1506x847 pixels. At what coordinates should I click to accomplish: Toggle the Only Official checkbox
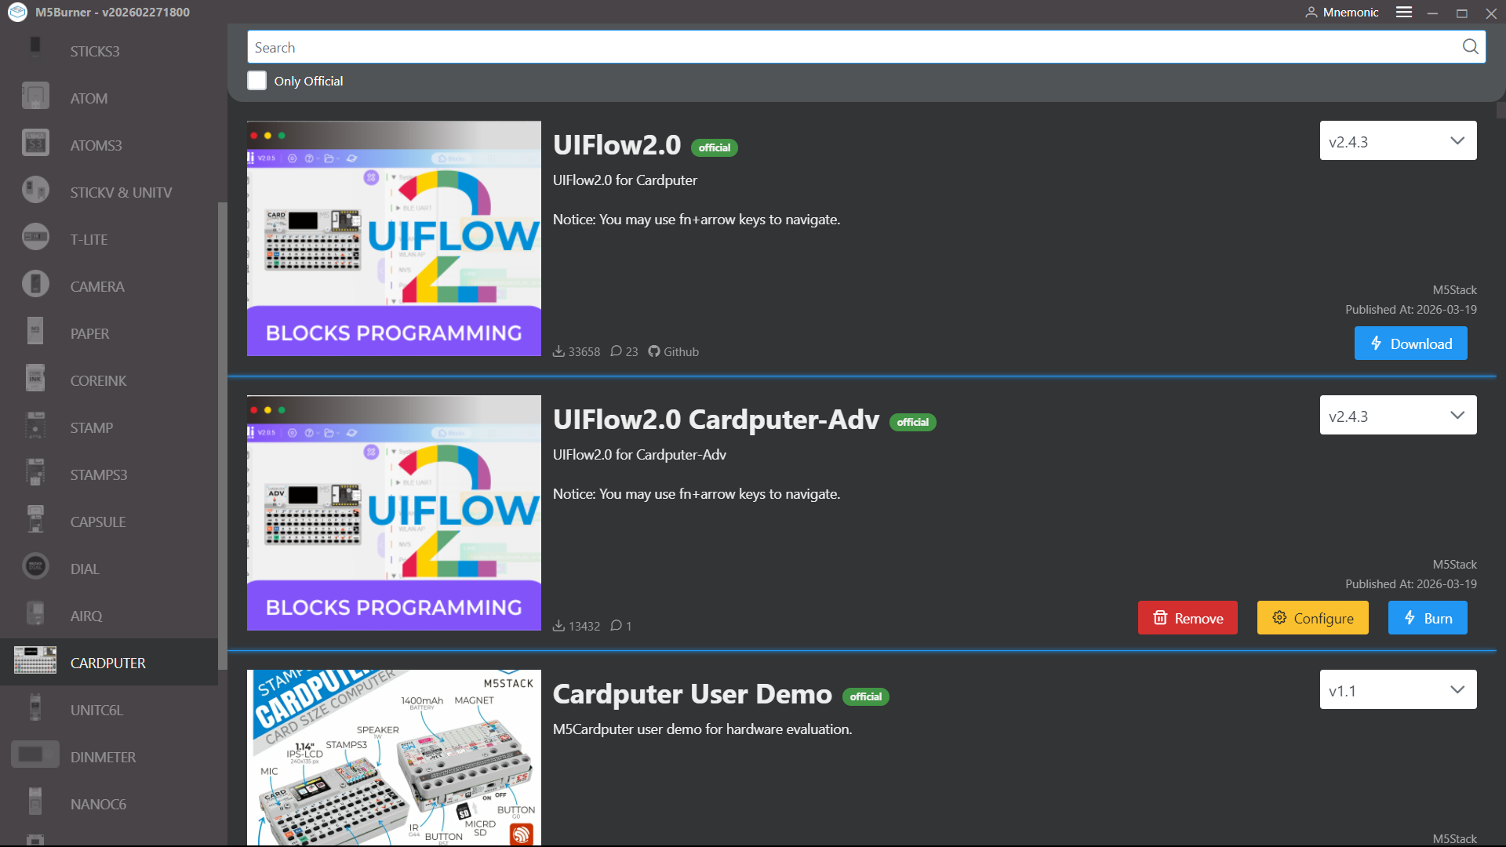[x=256, y=81]
